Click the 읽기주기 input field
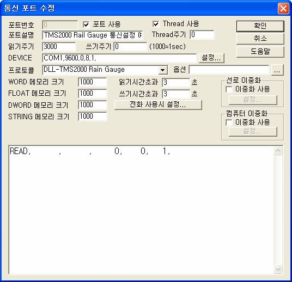 click(x=59, y=47)
